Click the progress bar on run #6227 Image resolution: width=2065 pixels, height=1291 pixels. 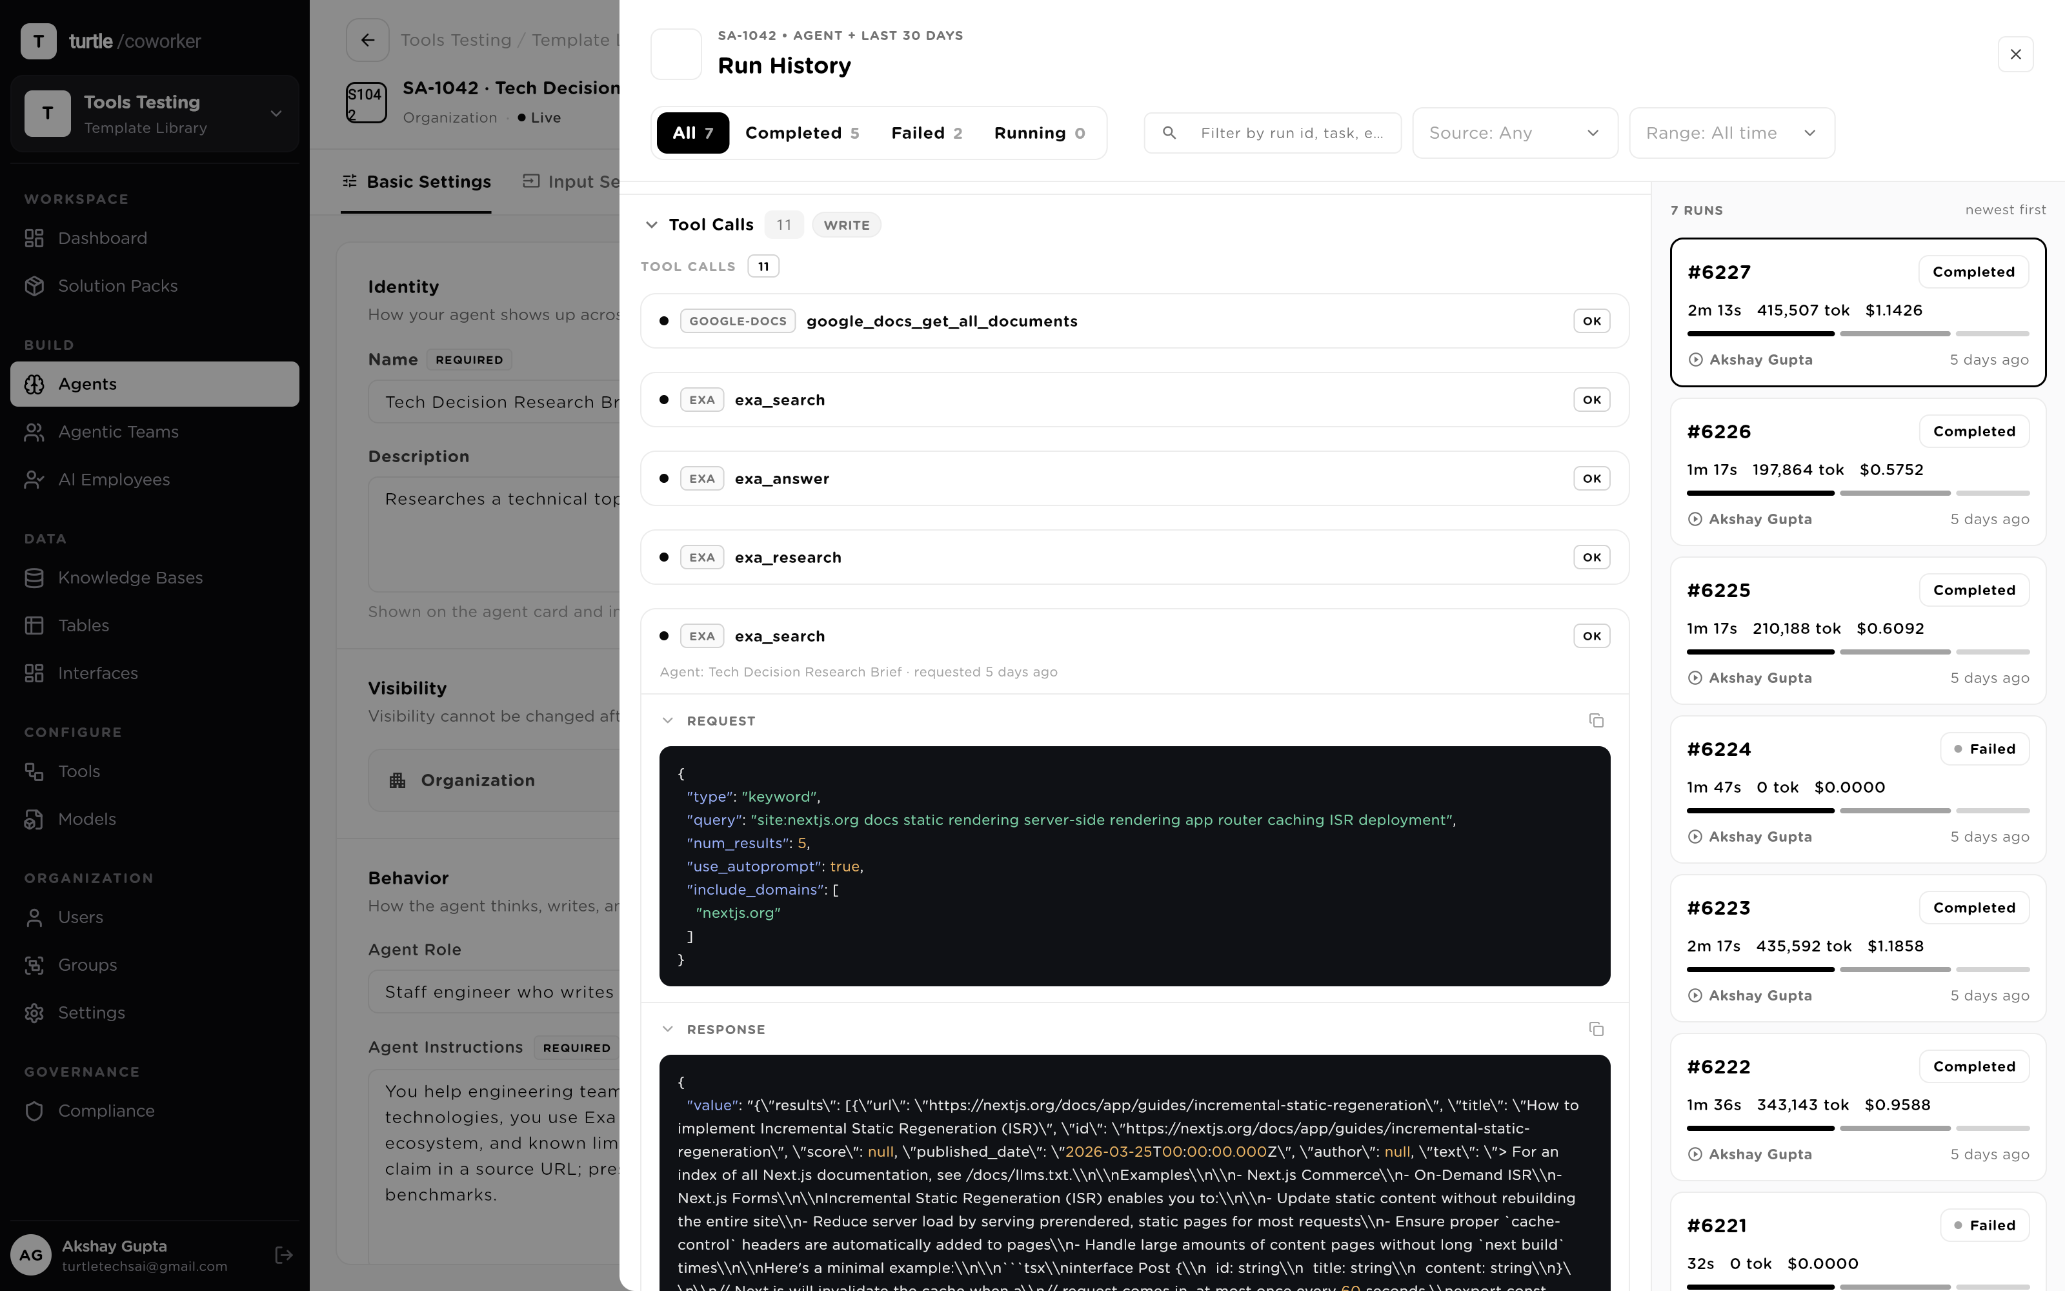(x=1858, y=334)
